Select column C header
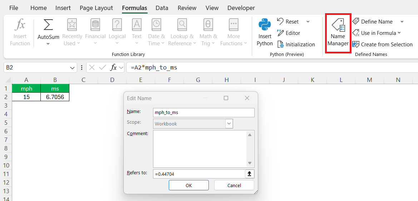 point(83,80)
